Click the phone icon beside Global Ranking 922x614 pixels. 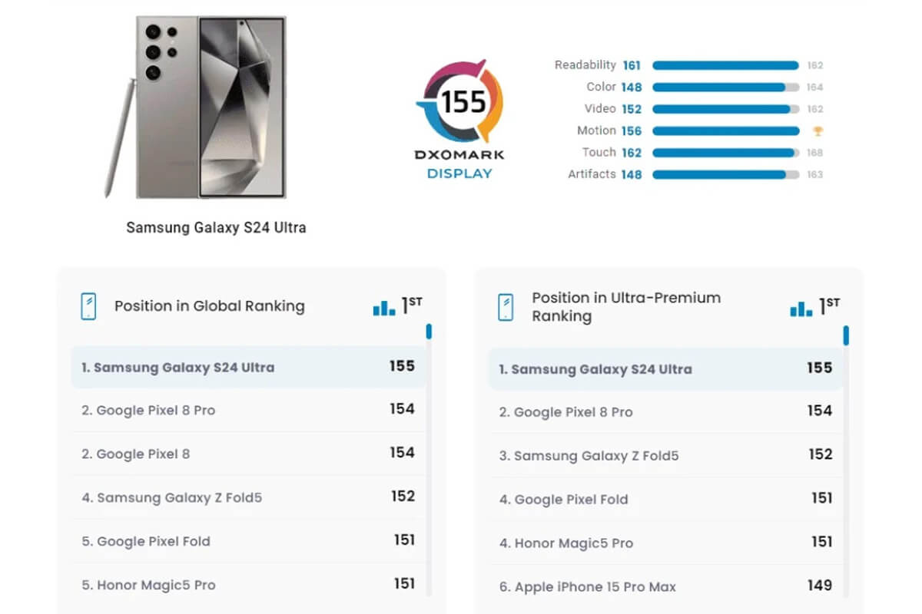(x=88, y=306)
